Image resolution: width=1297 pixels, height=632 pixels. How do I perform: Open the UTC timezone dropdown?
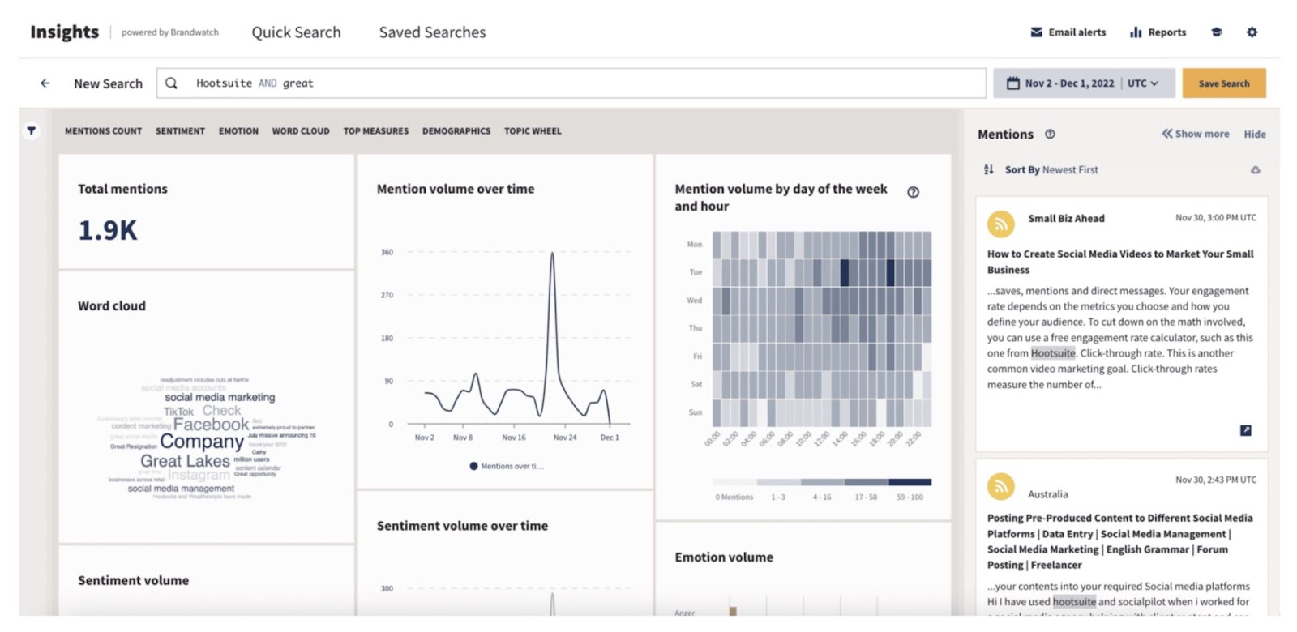click(1143, 83)
